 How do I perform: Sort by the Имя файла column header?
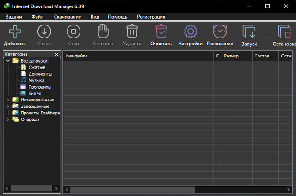click(138, 56)
